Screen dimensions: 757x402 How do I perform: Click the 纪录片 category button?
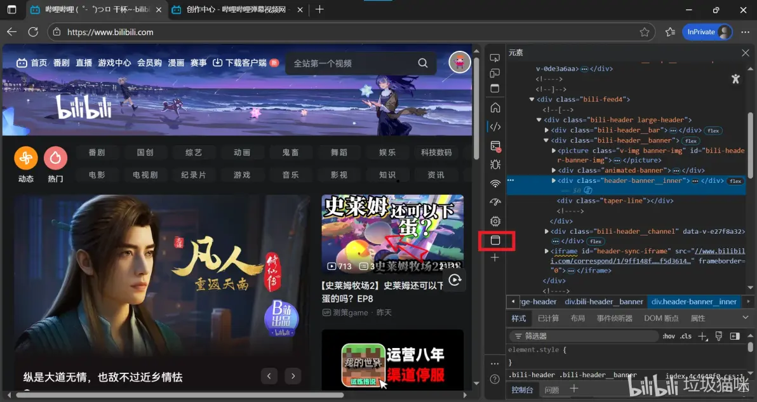pos(194,175)
